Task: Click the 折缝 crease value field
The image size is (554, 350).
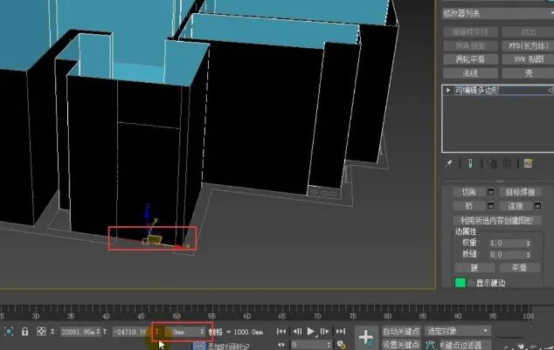Action: click(508, 254)
